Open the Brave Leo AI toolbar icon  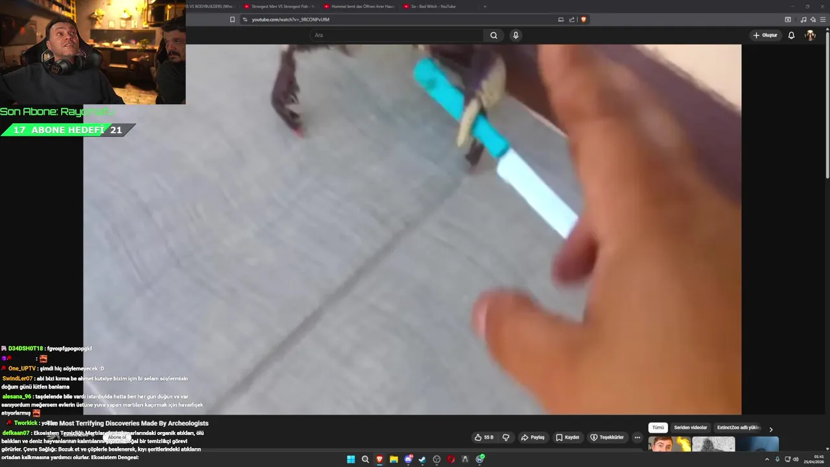tap(813, 19)
